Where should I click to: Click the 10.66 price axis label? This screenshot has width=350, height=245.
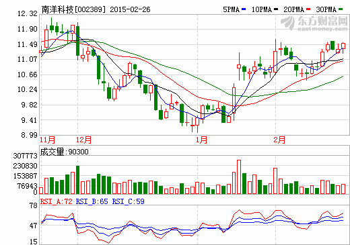[x=28, y=75]
